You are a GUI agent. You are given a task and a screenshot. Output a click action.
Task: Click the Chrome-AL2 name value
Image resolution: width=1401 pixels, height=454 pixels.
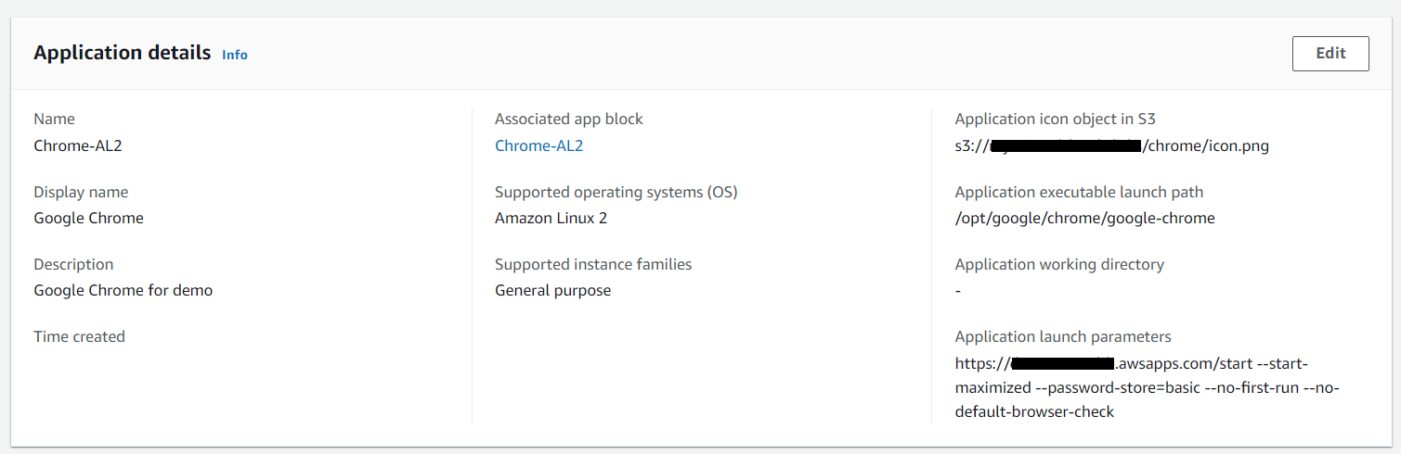78,145
